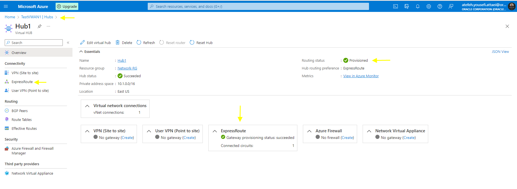Select Route Tables in the Routing menu
Screen dimensions: 517x189
pos(22,120)
